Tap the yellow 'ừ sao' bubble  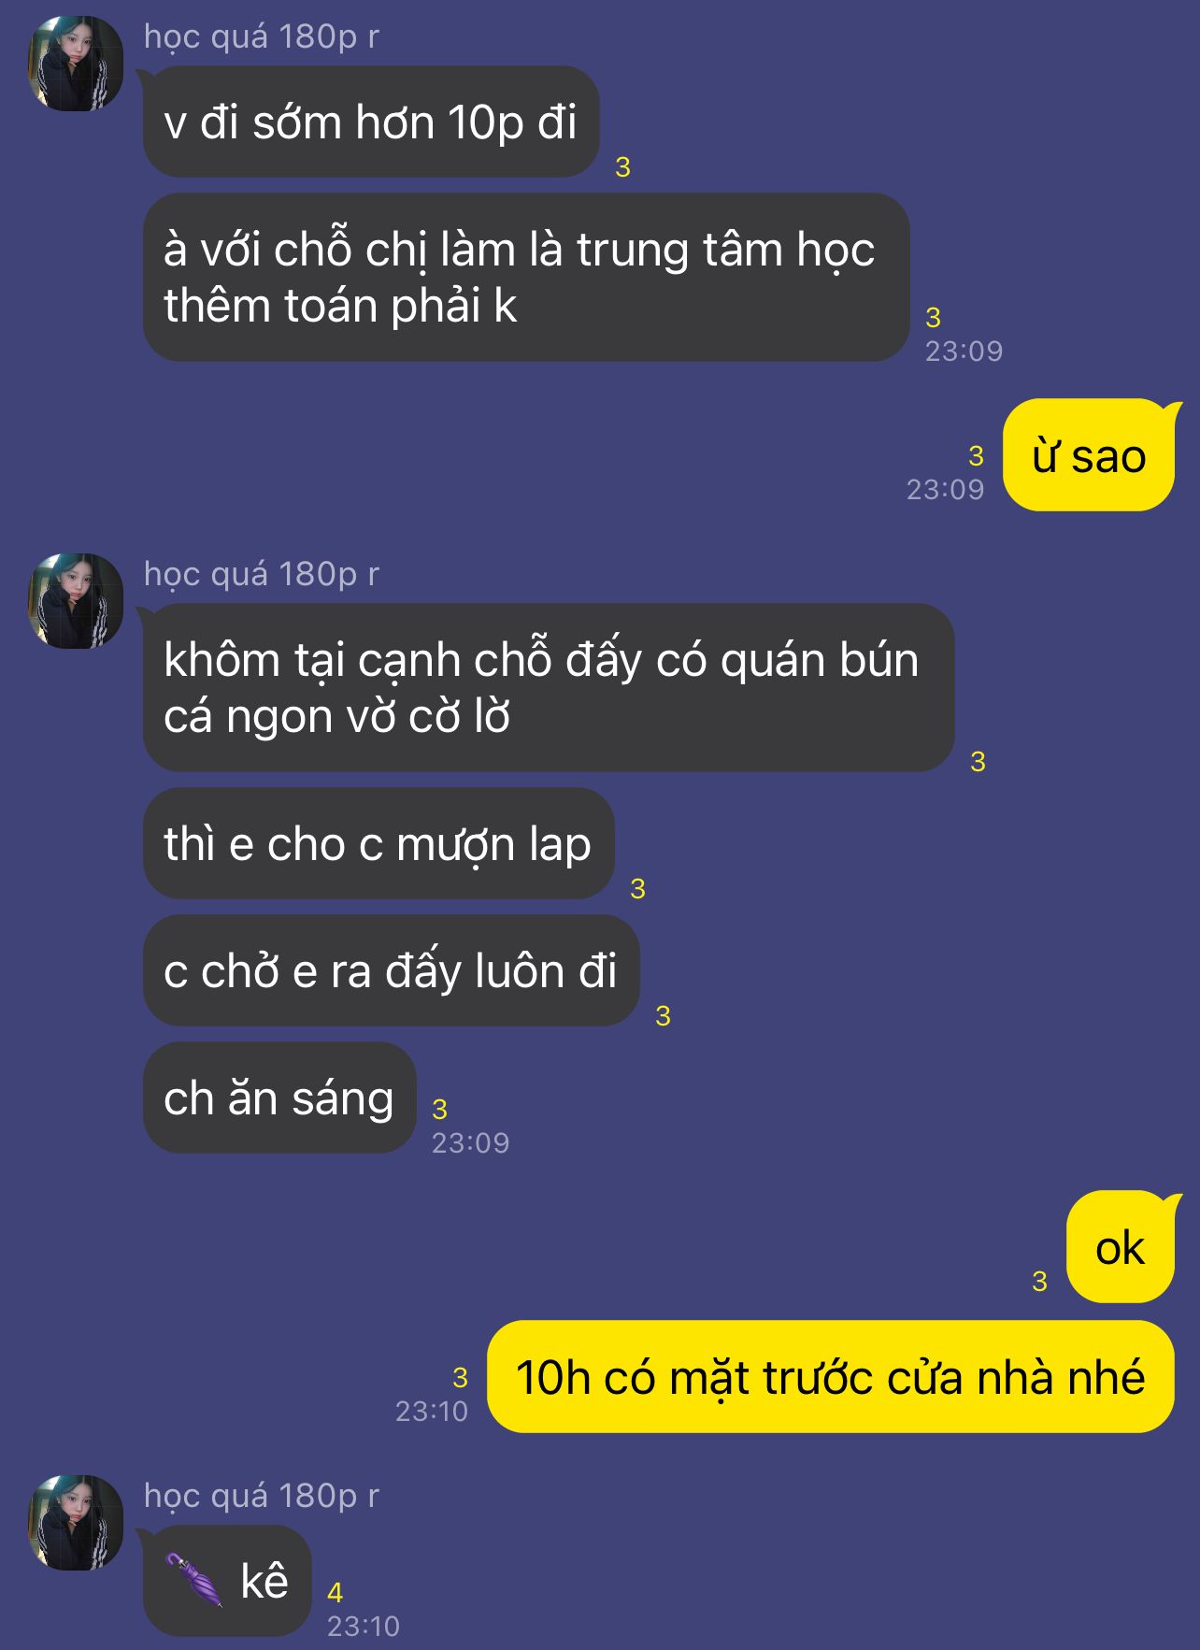pos(1089,455)
